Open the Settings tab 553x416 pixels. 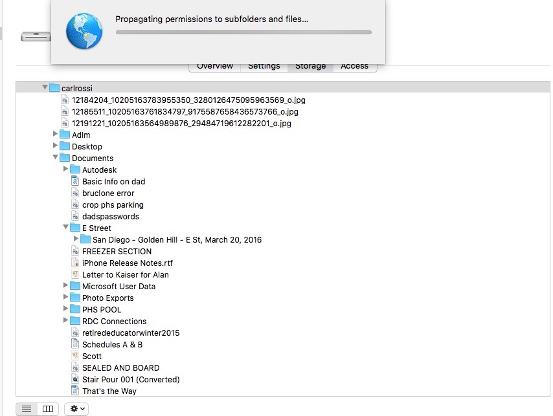click(264, 67)
